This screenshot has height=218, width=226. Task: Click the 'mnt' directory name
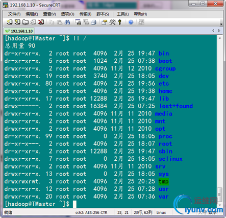160,121
